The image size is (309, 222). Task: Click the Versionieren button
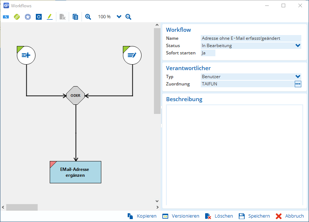click(x=181, y=216)
